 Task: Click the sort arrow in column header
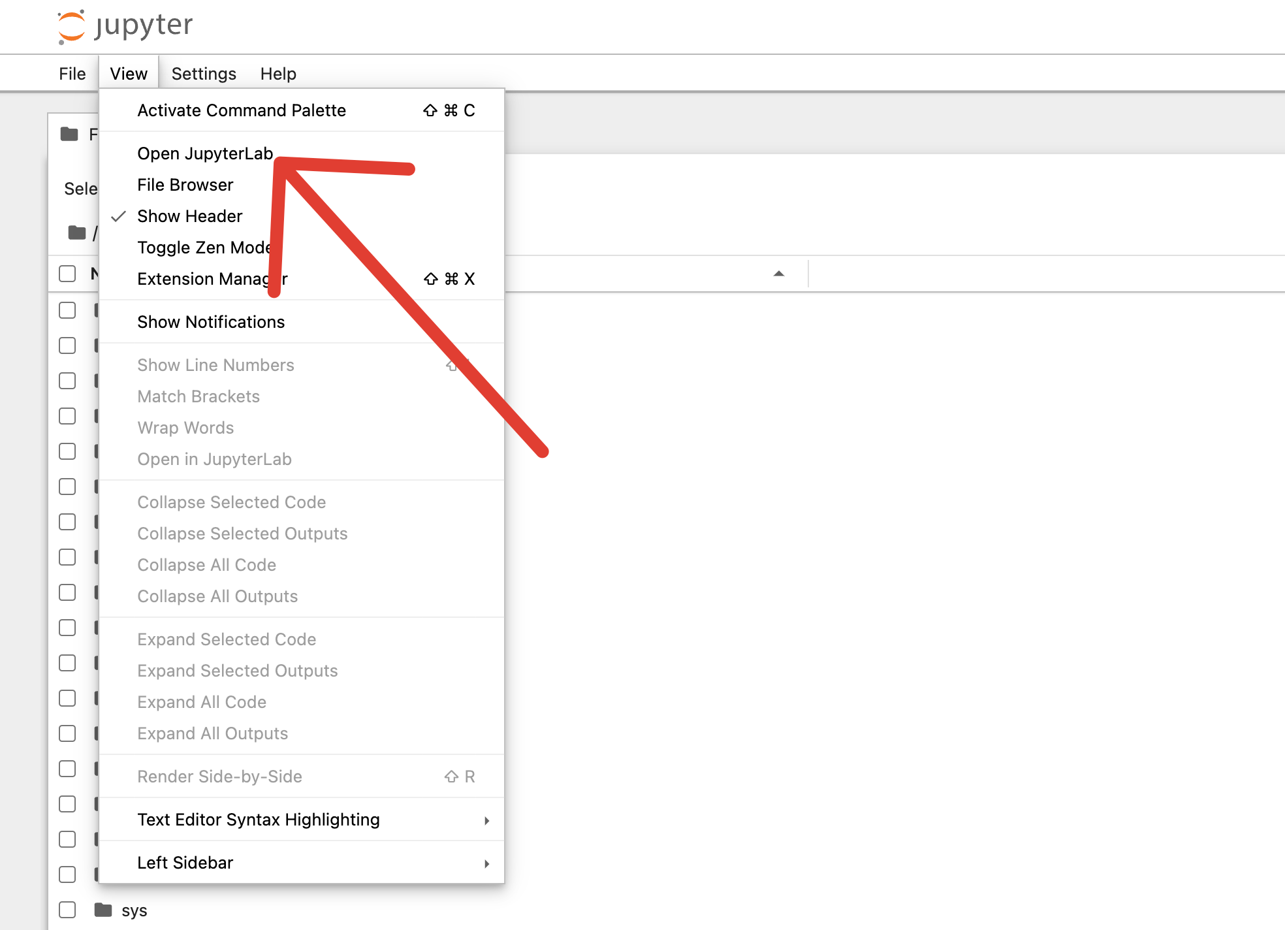778,274
